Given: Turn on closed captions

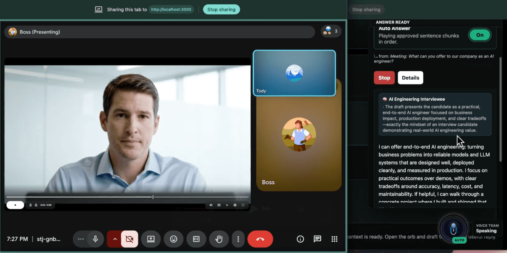Looking at the screenshot, I should coord(196,239).
